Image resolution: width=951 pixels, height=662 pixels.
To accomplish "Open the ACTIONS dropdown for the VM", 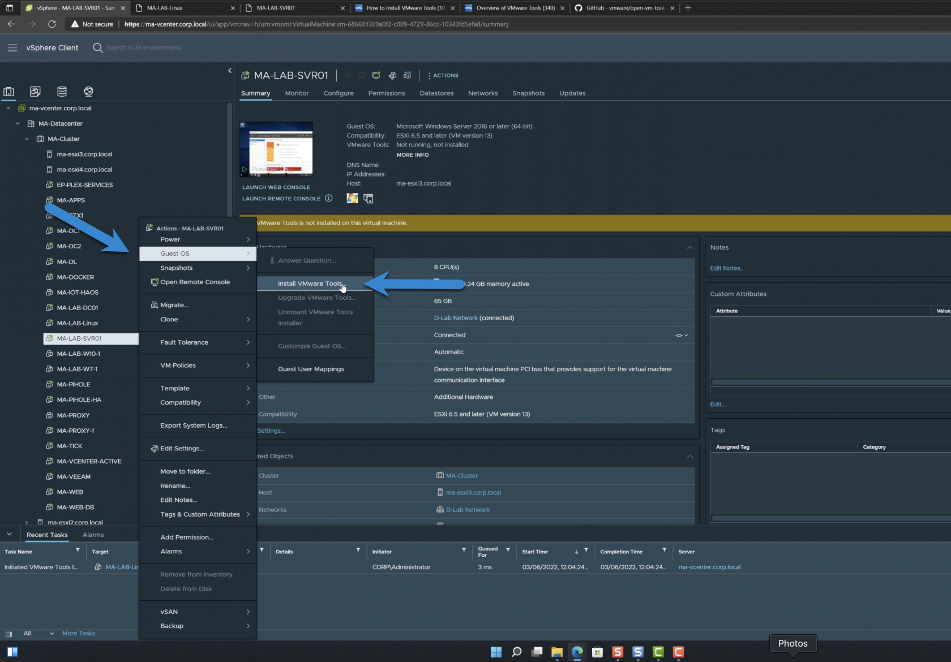I will click(x=443, y=75).
